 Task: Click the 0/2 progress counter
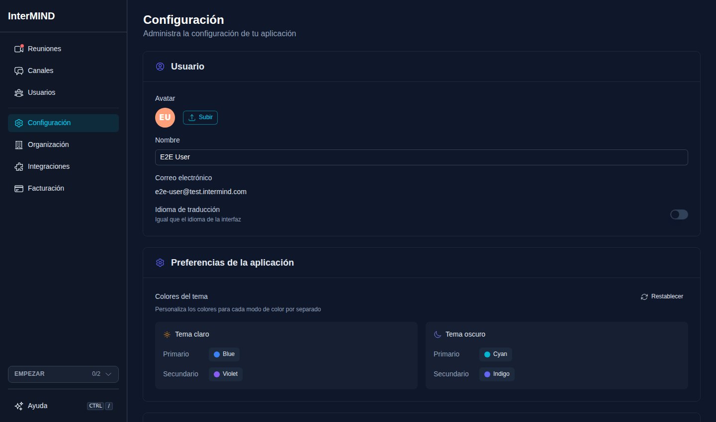tap(96, 374)
